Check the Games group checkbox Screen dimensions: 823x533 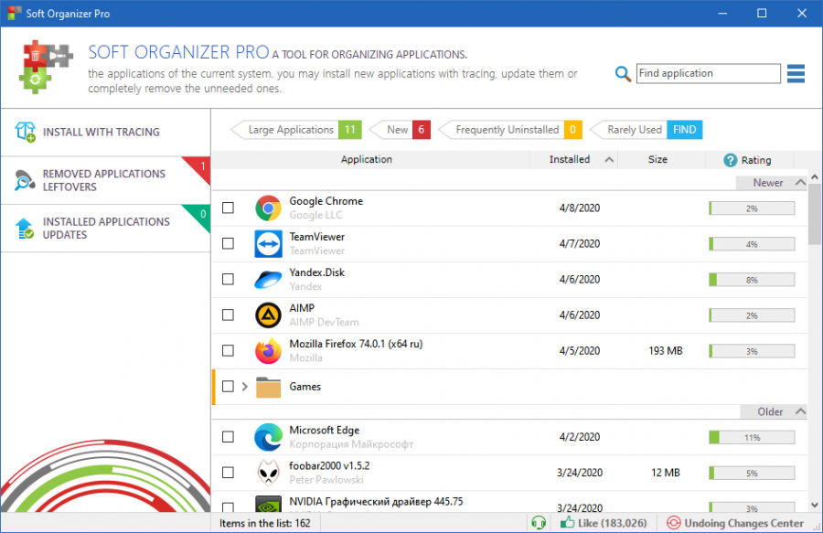(x=228, y=387)
